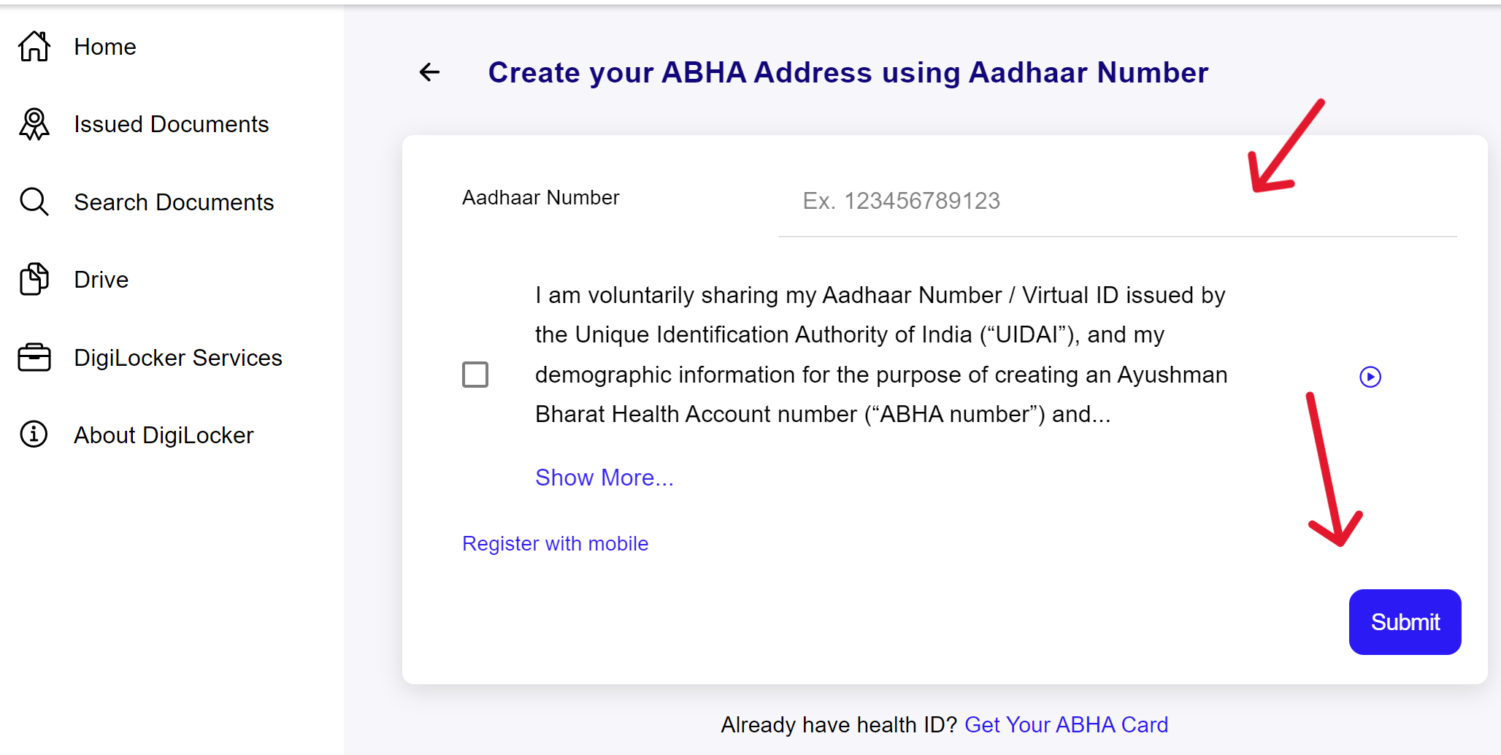Check the Aadhaar consent checkbox

tap(475, 375)
